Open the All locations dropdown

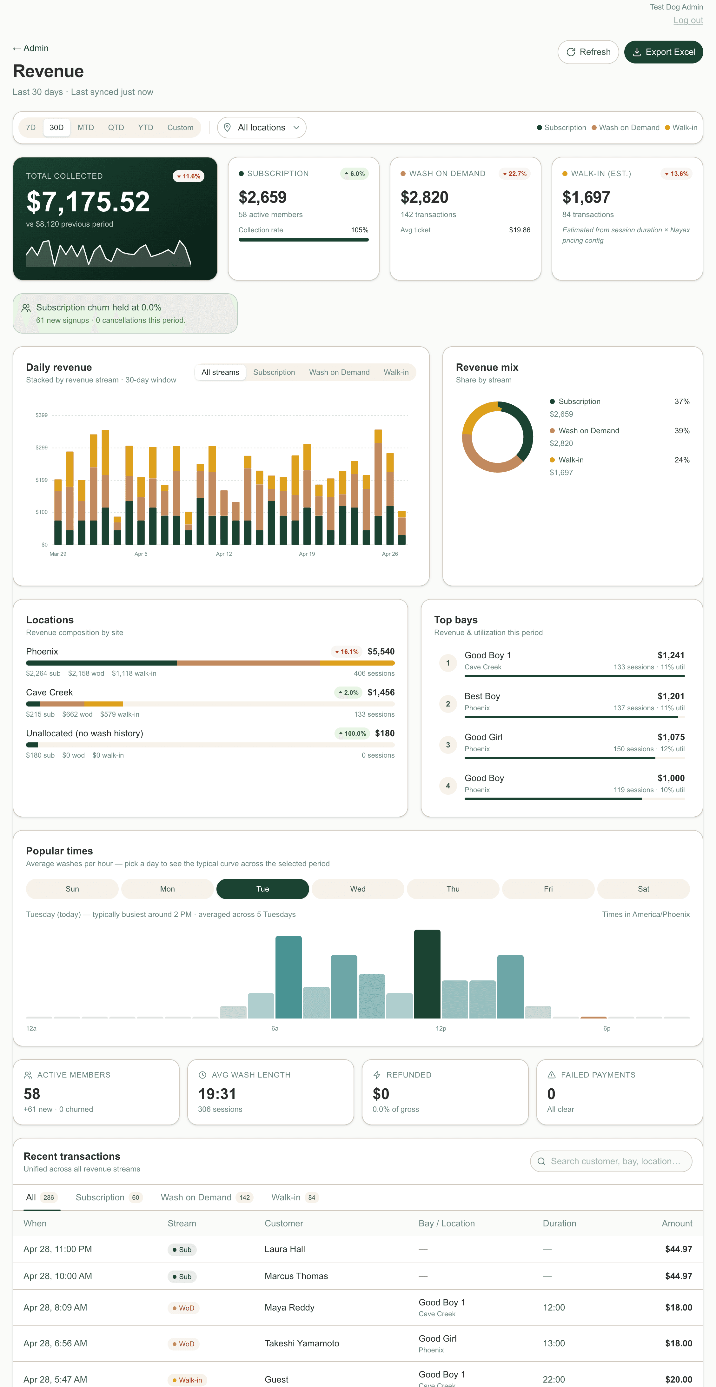[262, 128]
